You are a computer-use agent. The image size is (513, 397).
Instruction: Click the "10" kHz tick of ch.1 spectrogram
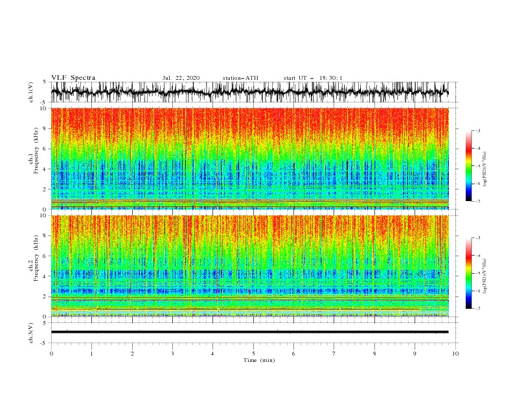(43, 108)
